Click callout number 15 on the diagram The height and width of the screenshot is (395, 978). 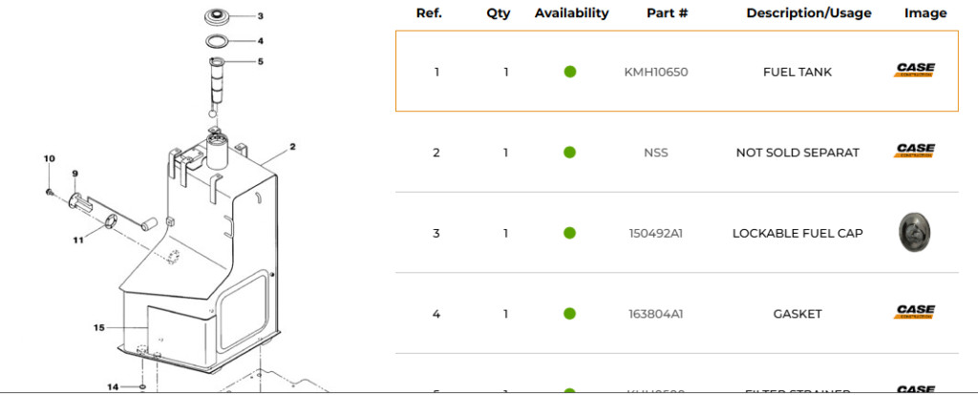tap(98, 327)
